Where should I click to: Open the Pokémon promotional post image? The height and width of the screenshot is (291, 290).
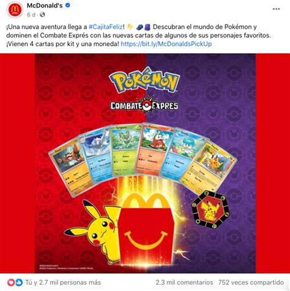pyautogui.click(x=145, y=163)
